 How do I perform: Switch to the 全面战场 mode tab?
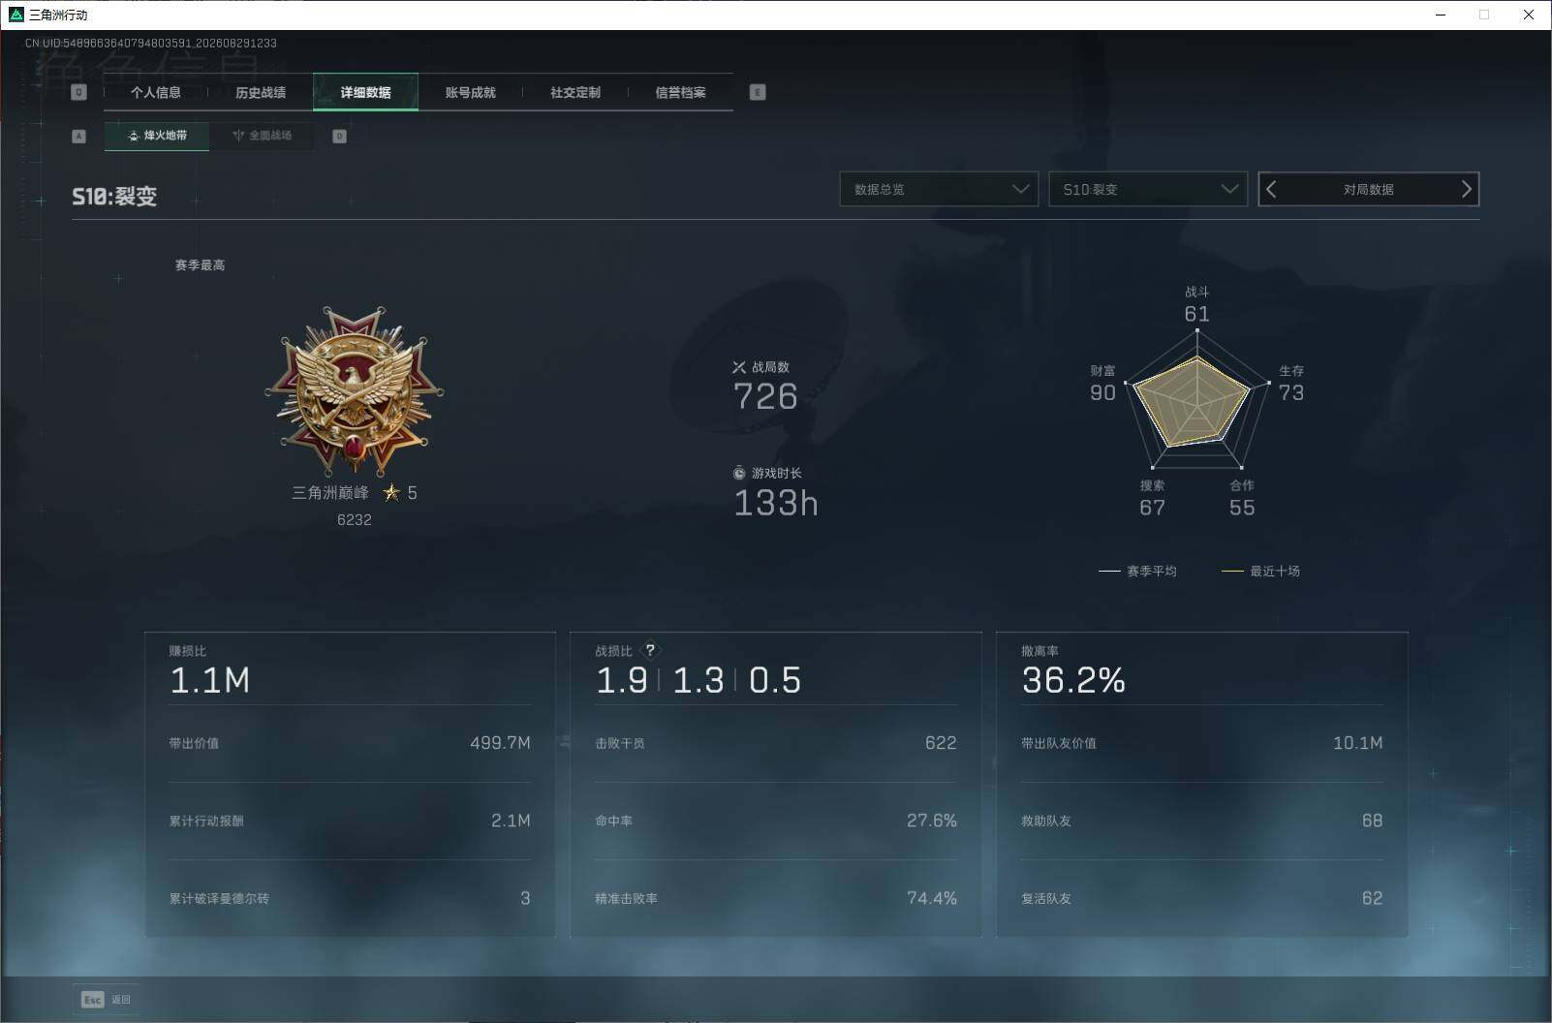point(262,136)
